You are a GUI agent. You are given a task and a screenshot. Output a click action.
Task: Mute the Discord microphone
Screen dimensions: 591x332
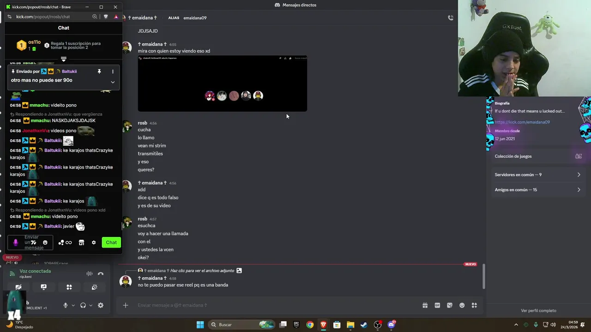(66, 305)
